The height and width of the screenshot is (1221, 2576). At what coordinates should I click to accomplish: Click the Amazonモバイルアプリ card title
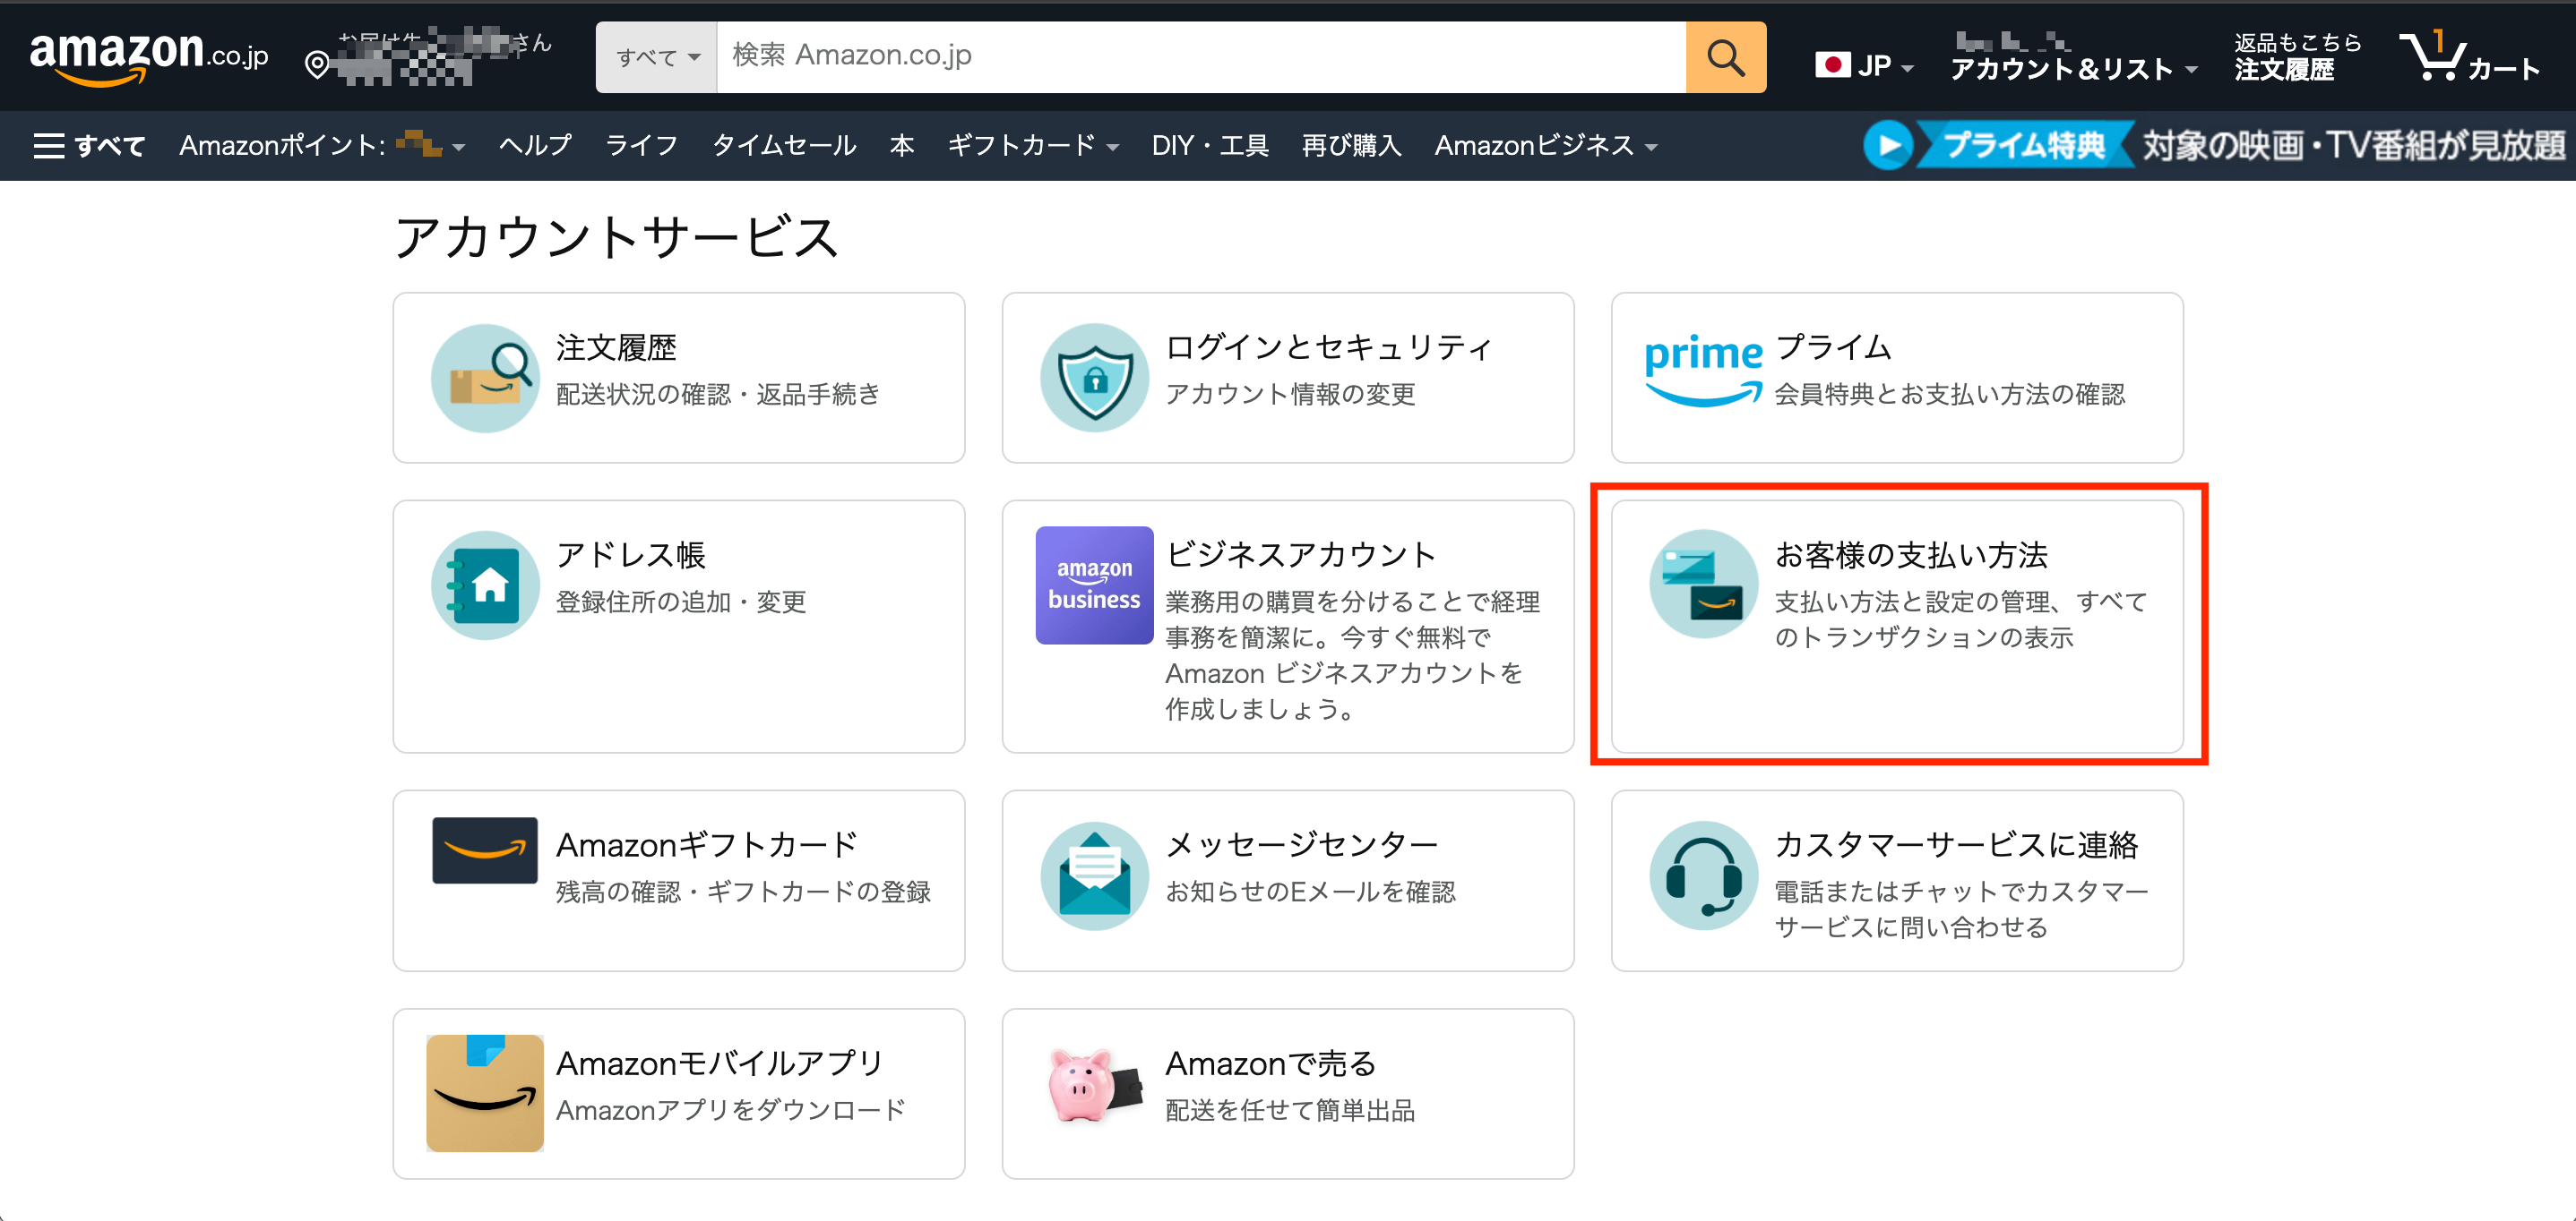click(x=719, y=1064)
